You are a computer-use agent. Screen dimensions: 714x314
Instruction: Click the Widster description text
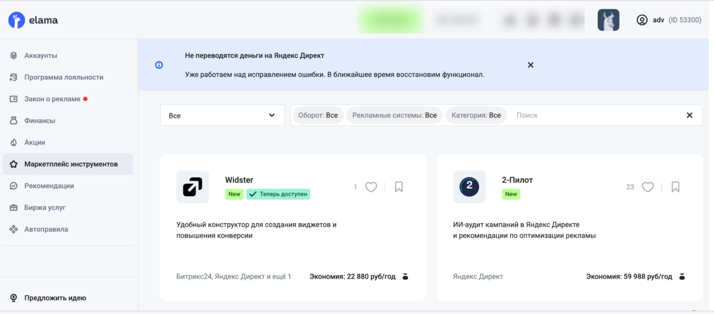coord(256,230)
